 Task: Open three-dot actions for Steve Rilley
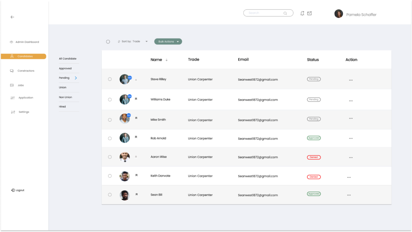point(350,80)
